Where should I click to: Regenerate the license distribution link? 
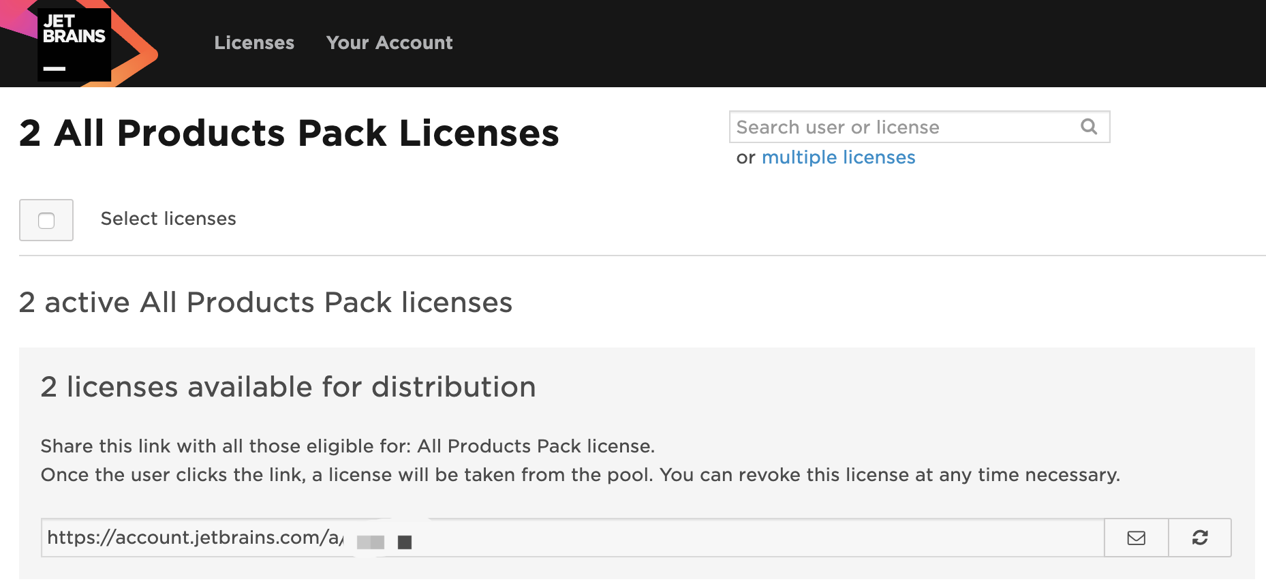click(x=1200, y=538)
